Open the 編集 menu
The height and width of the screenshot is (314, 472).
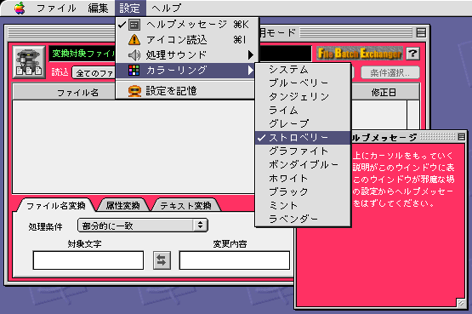(x=98, y=9)
